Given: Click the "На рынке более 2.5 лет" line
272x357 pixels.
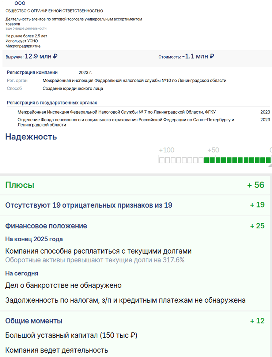Looking at the screenshot, I should [x=26, y=36].
